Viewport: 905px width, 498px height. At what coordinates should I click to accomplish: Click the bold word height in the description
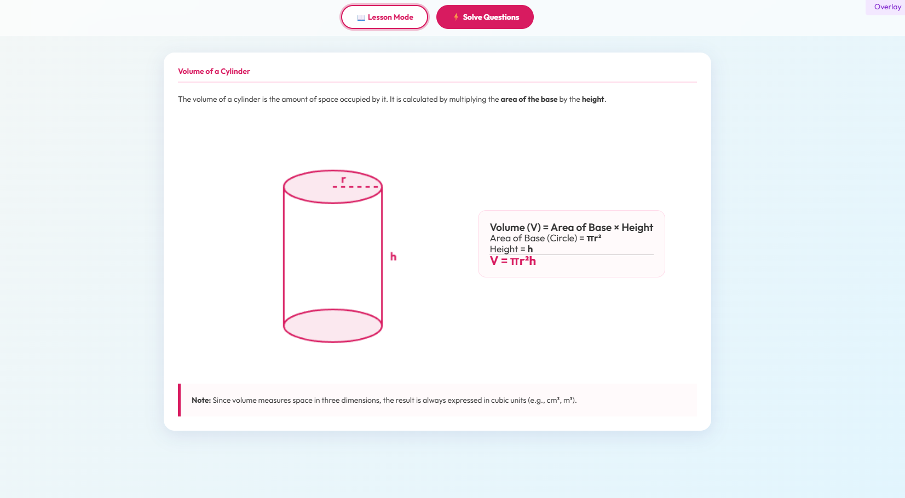tap(593, 99)
